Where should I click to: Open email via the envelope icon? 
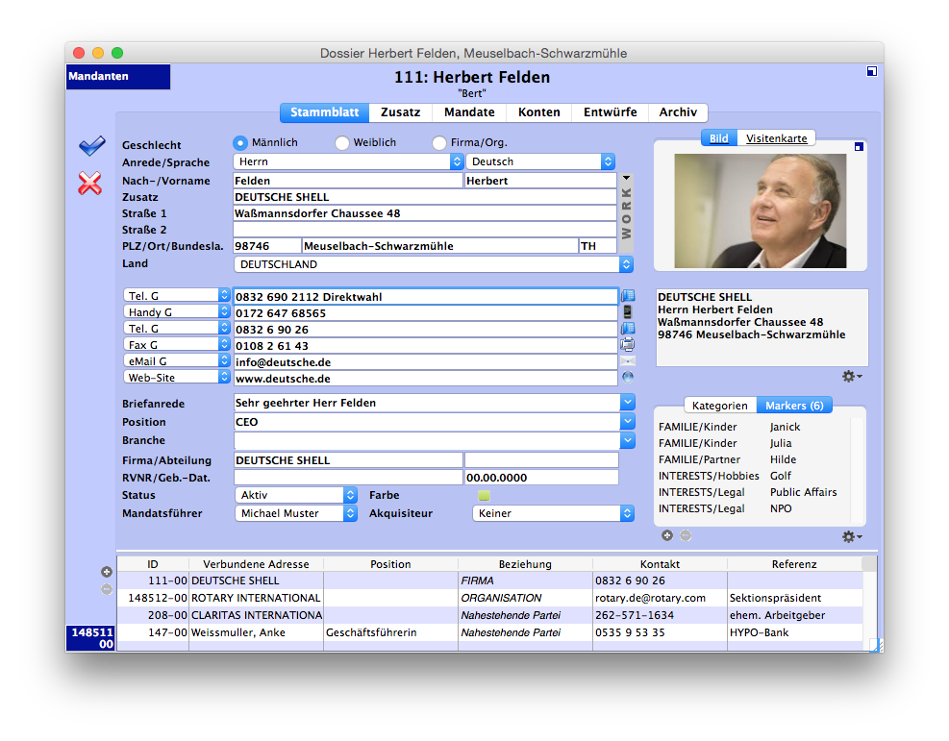(x=628, y=360)
